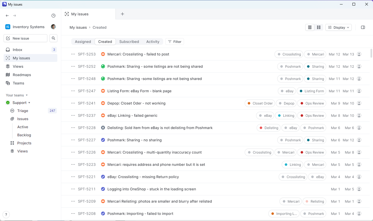Image resolution: width=373 pixels, height=221 pixels.
Task: Click in-progress status icon of SPT-5252
Action: (x=103, y=67)
